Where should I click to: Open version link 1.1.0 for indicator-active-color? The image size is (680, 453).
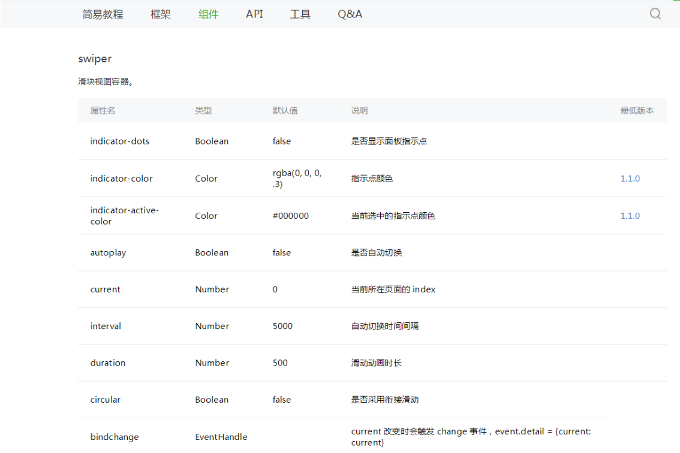pyautogui.click(x=630, y=216)
